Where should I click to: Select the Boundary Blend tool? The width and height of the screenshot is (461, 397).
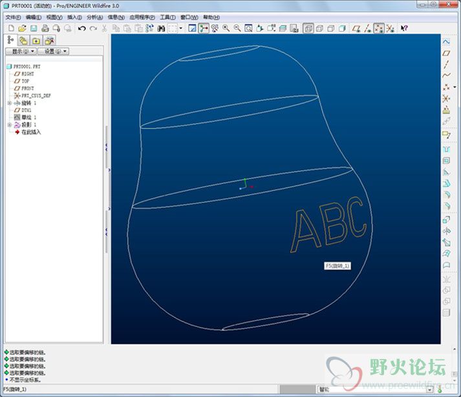(x=446, y=254)
